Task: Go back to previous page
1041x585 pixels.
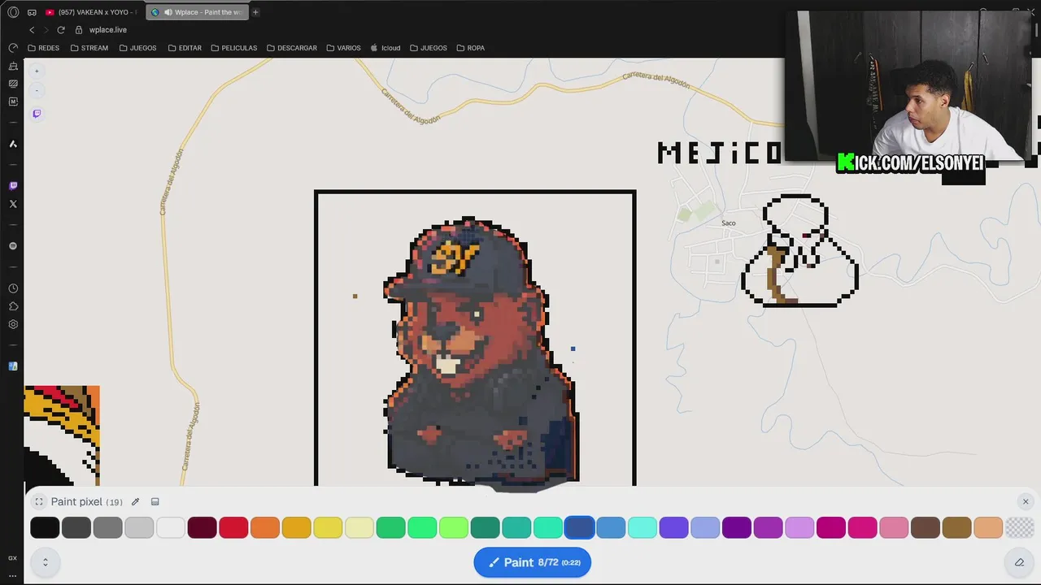Action: 32,30
